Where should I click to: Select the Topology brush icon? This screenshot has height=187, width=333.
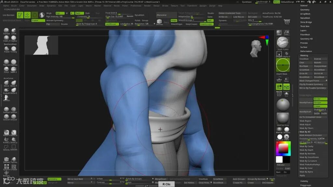(14, 160)
